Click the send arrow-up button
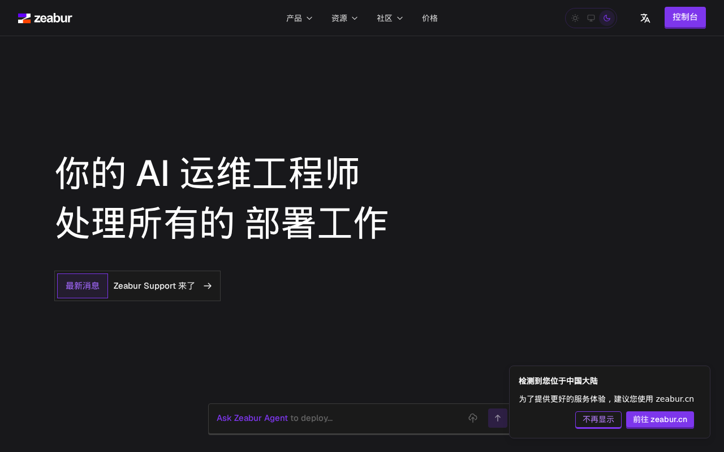The image size is (724, 452). coord(498,418)
